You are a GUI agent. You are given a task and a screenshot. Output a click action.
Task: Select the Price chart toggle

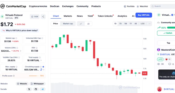coord(56,24)
